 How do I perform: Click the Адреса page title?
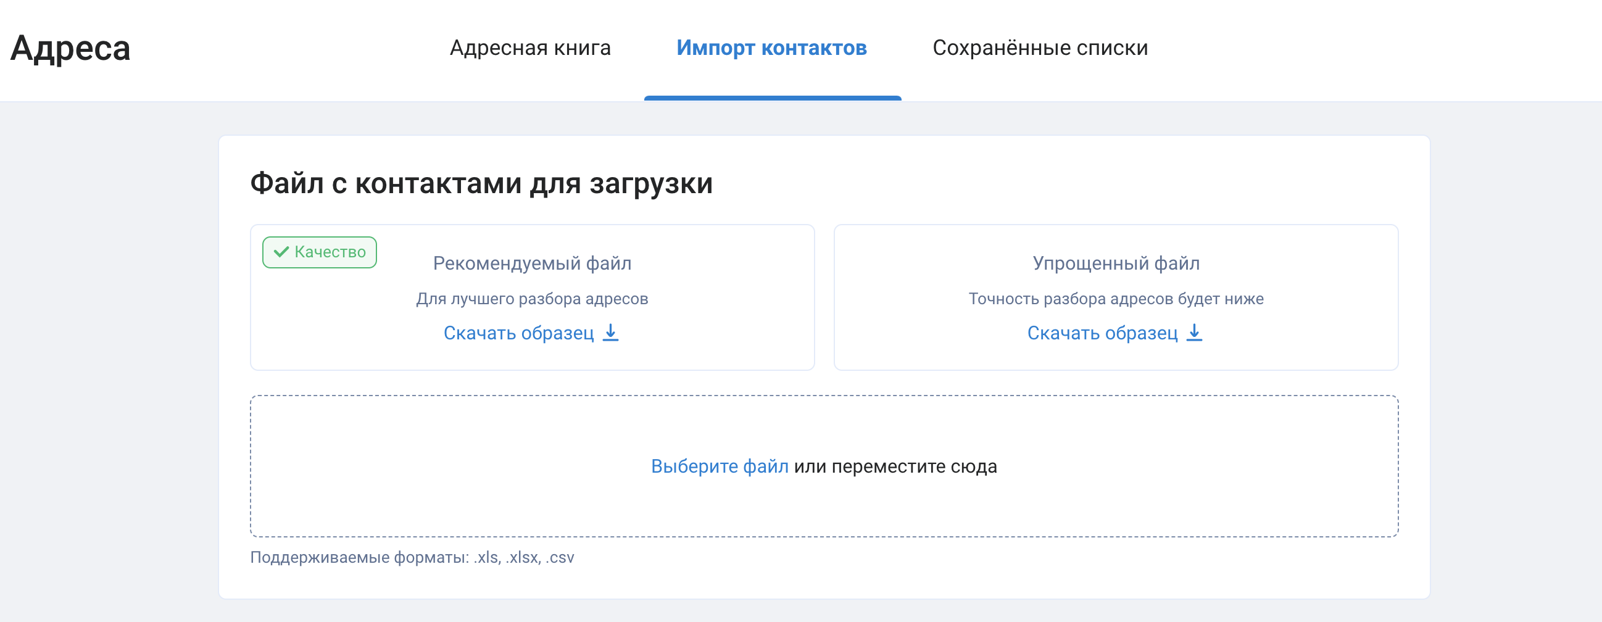pos(70,48)
